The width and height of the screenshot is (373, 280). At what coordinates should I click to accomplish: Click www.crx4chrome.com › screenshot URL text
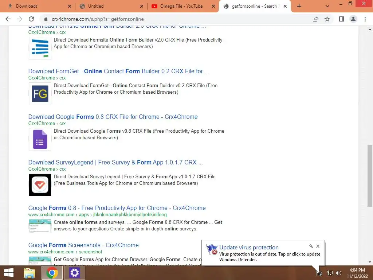tap(65, 252)
